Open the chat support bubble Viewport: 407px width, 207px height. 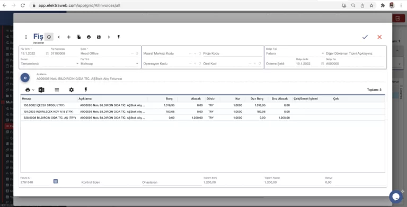(396, 197)
